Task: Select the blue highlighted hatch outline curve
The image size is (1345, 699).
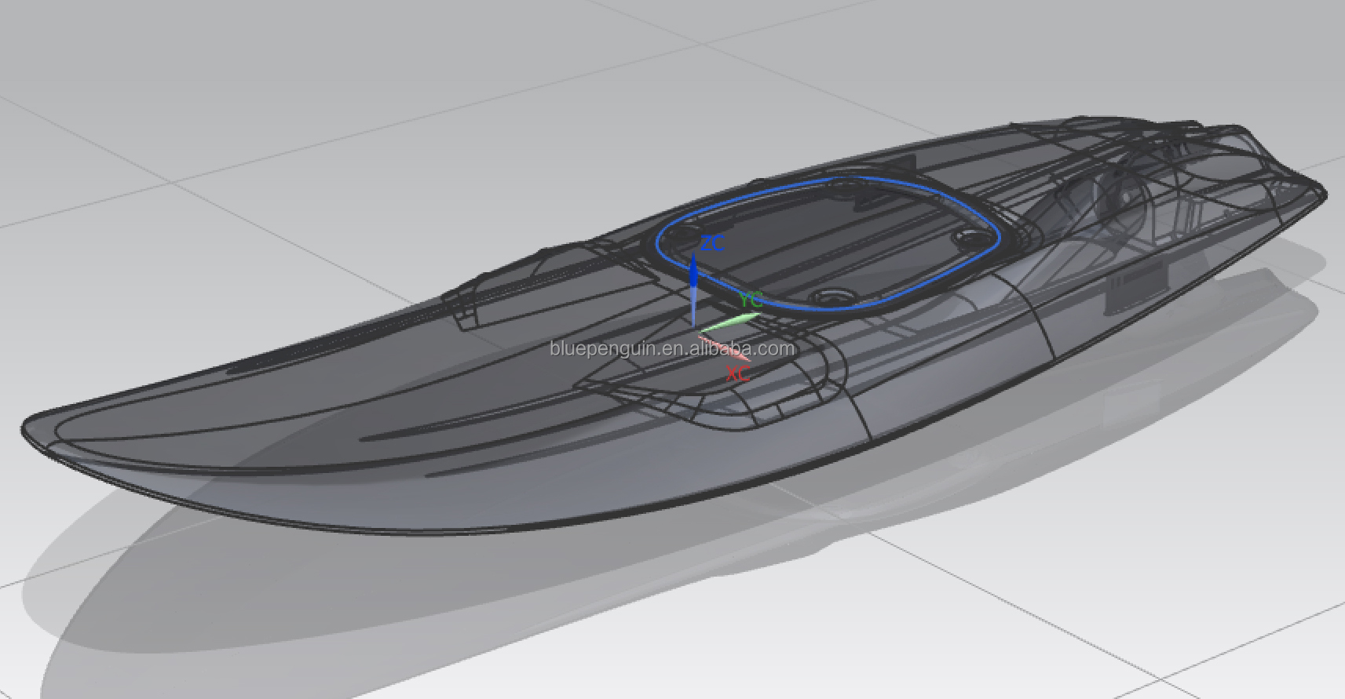Action: pos(828,243)
